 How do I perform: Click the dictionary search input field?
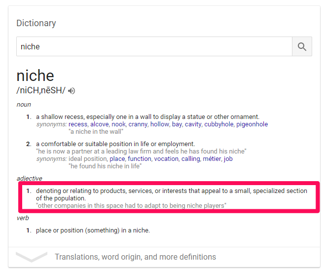(154, 46)
